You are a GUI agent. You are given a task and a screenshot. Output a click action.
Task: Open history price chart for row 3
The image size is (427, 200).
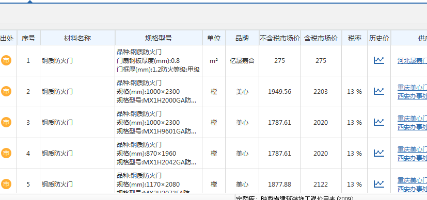(x=379, y=122)
